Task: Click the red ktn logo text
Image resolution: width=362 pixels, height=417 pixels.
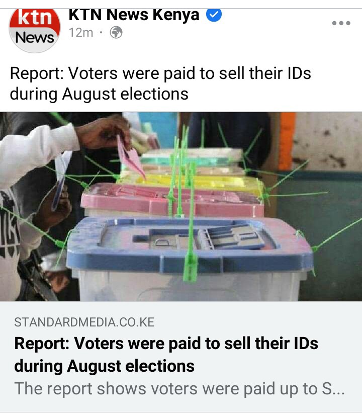Action: 35,17
